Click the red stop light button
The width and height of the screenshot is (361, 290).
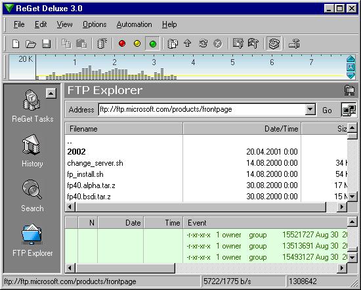click(122, 43)
